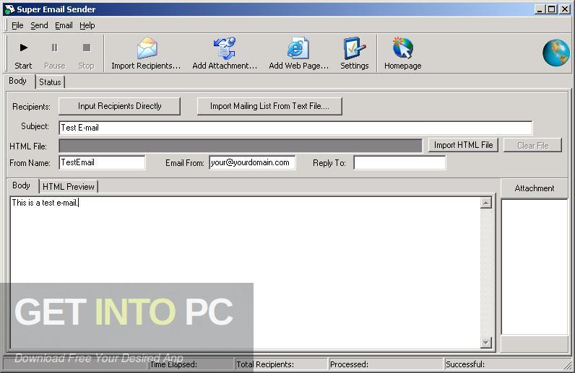Viewport: 575px width, 373px height.
Task: Click the Super Email Sender title icon
Action: (9, 9)
